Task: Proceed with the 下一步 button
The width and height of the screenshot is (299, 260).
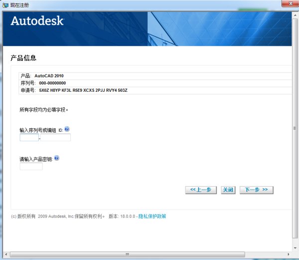Action: (256, 190)
